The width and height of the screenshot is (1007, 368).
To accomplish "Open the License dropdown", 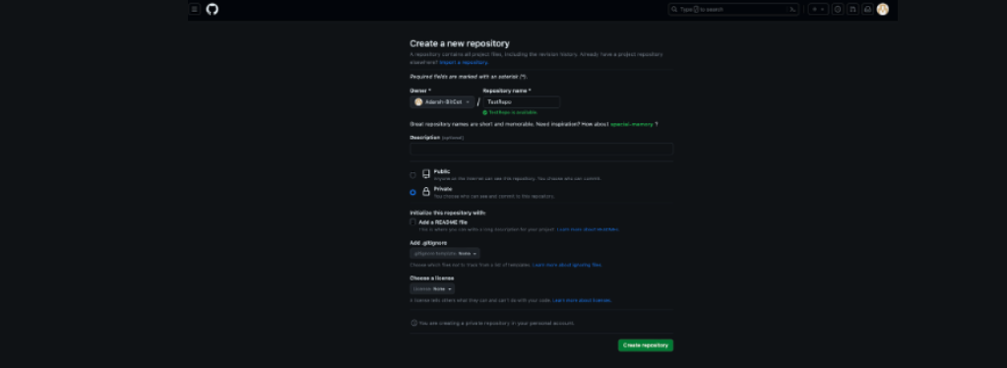I will [432, 289].
